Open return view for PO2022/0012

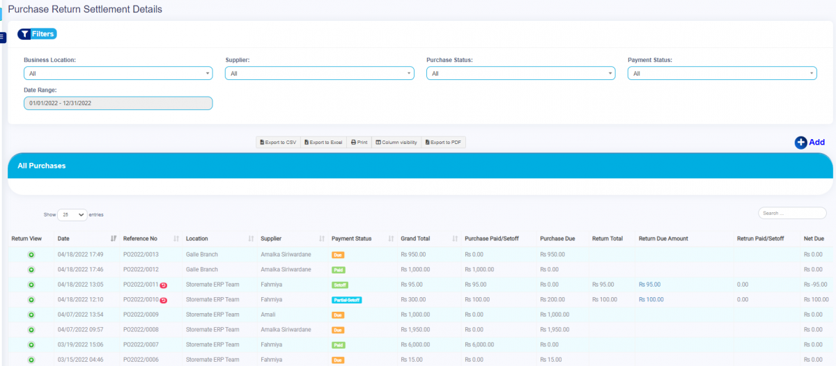pyautogui.click(x=31, y=269)
